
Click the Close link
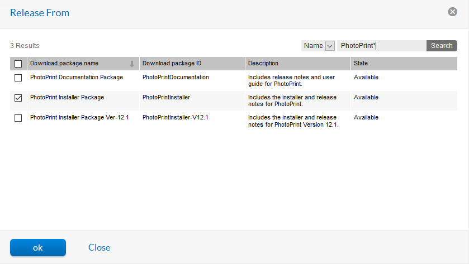click(99, 248)
